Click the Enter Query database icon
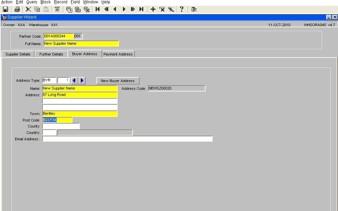The image size is (338, 211). [69, 9]
